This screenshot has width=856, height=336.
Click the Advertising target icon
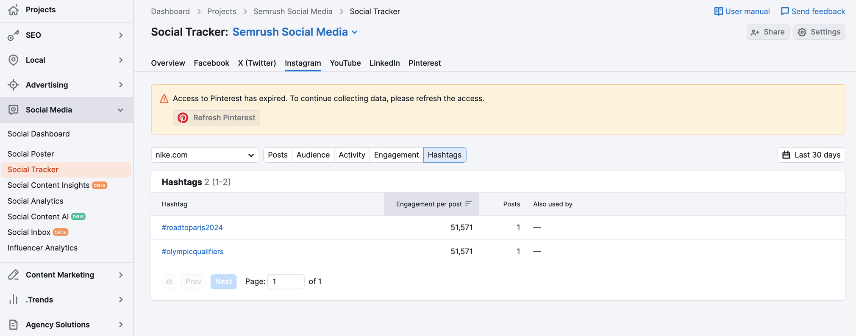(14, 85)
